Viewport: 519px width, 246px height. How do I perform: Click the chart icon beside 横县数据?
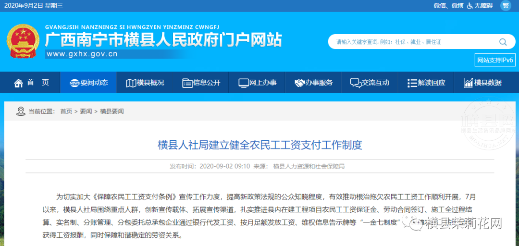468,83
